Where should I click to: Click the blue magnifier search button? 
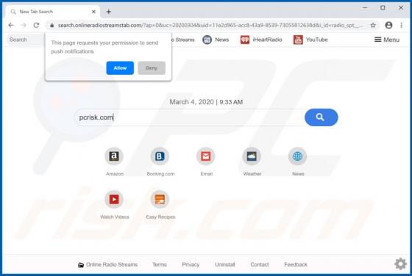321,117
